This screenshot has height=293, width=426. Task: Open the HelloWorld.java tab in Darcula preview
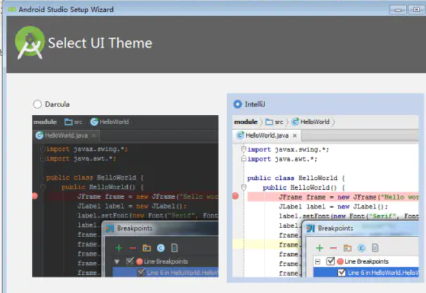[x=66, y=135]
